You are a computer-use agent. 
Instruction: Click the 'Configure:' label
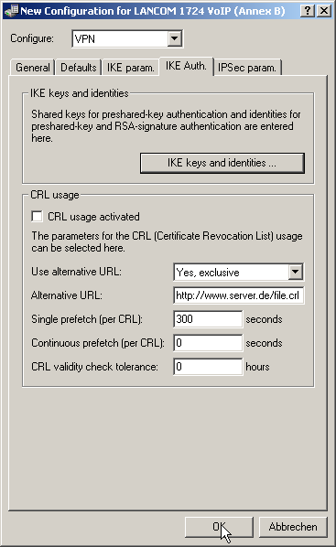pos(32,38)
